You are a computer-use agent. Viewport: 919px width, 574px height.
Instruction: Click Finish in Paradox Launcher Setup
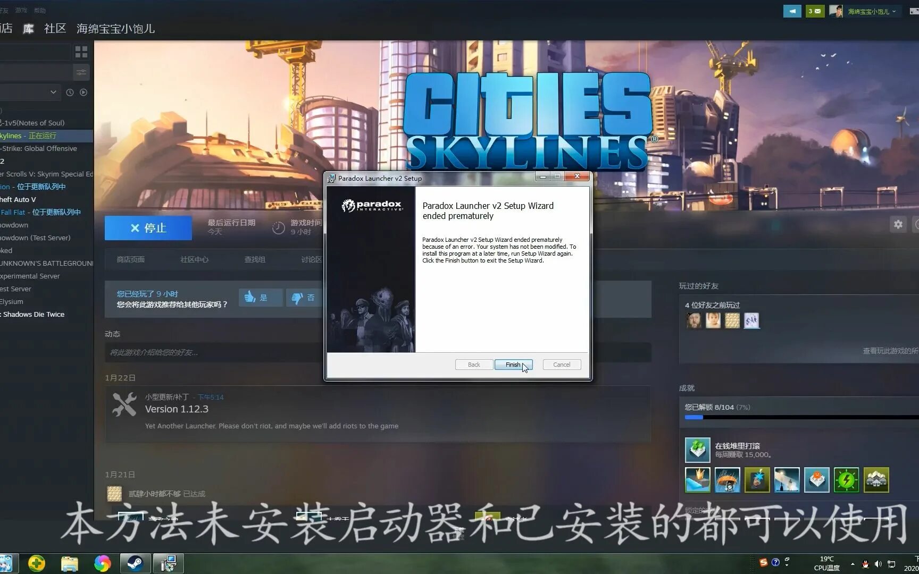click(513, 365)
